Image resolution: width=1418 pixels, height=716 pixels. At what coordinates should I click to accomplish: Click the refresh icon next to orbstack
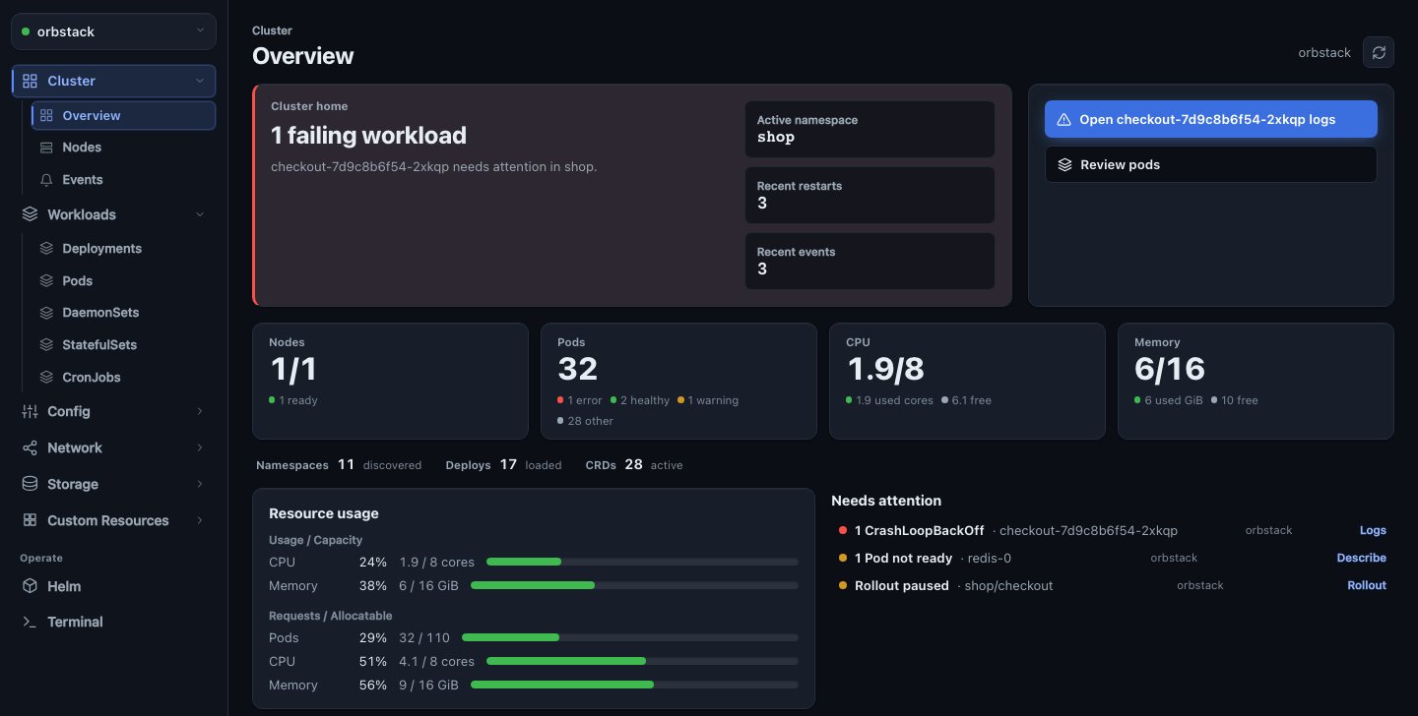[1379, 52]
